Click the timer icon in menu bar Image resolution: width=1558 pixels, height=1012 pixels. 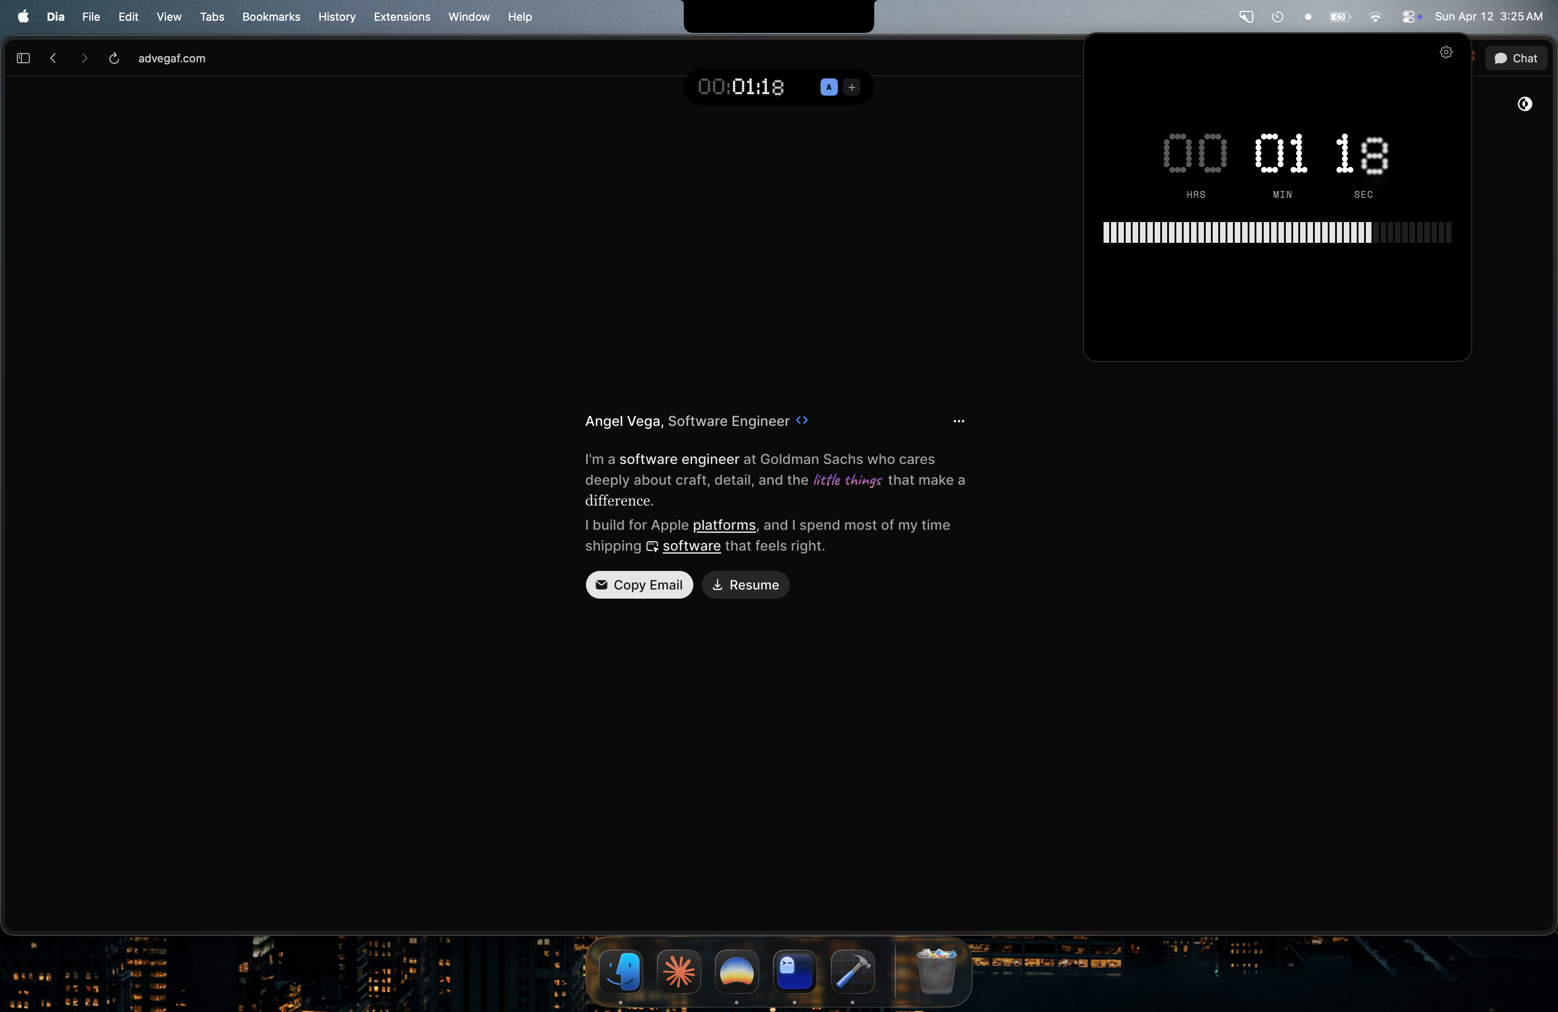pos(1277,17)
